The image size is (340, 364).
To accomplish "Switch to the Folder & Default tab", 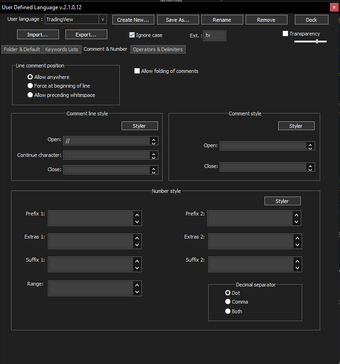I will (x=22, y=49).
